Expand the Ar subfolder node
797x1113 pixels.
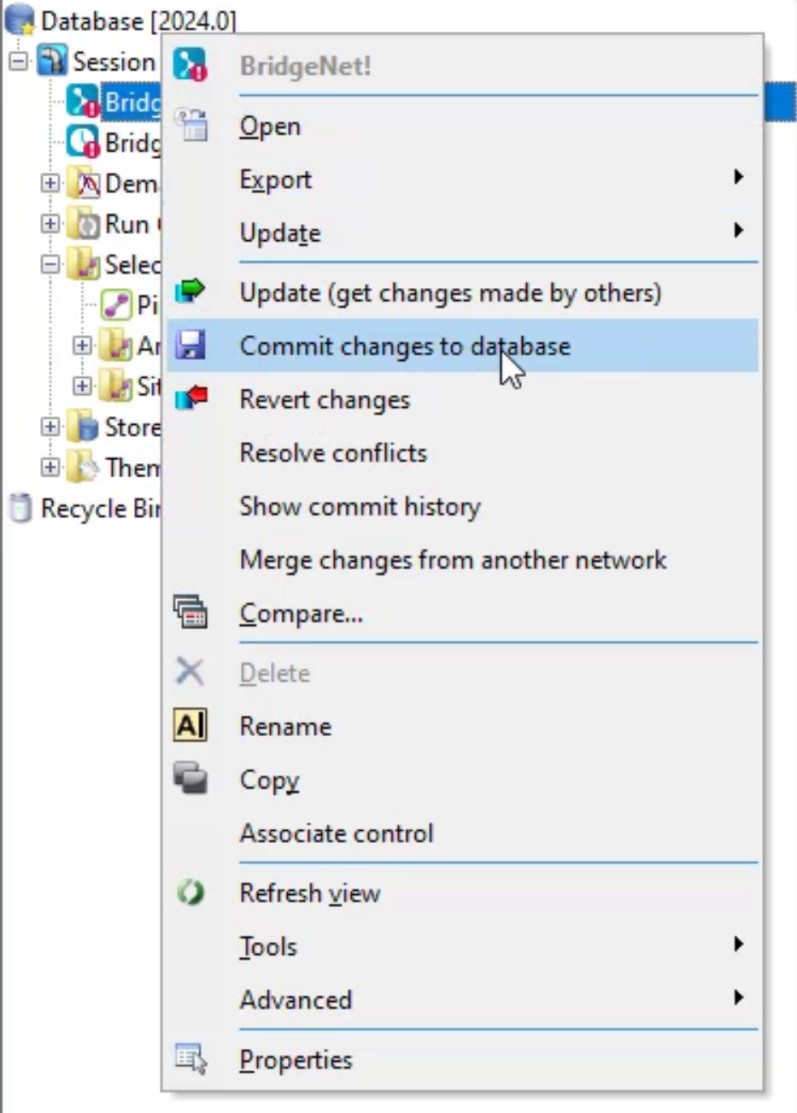click(82, 345)
